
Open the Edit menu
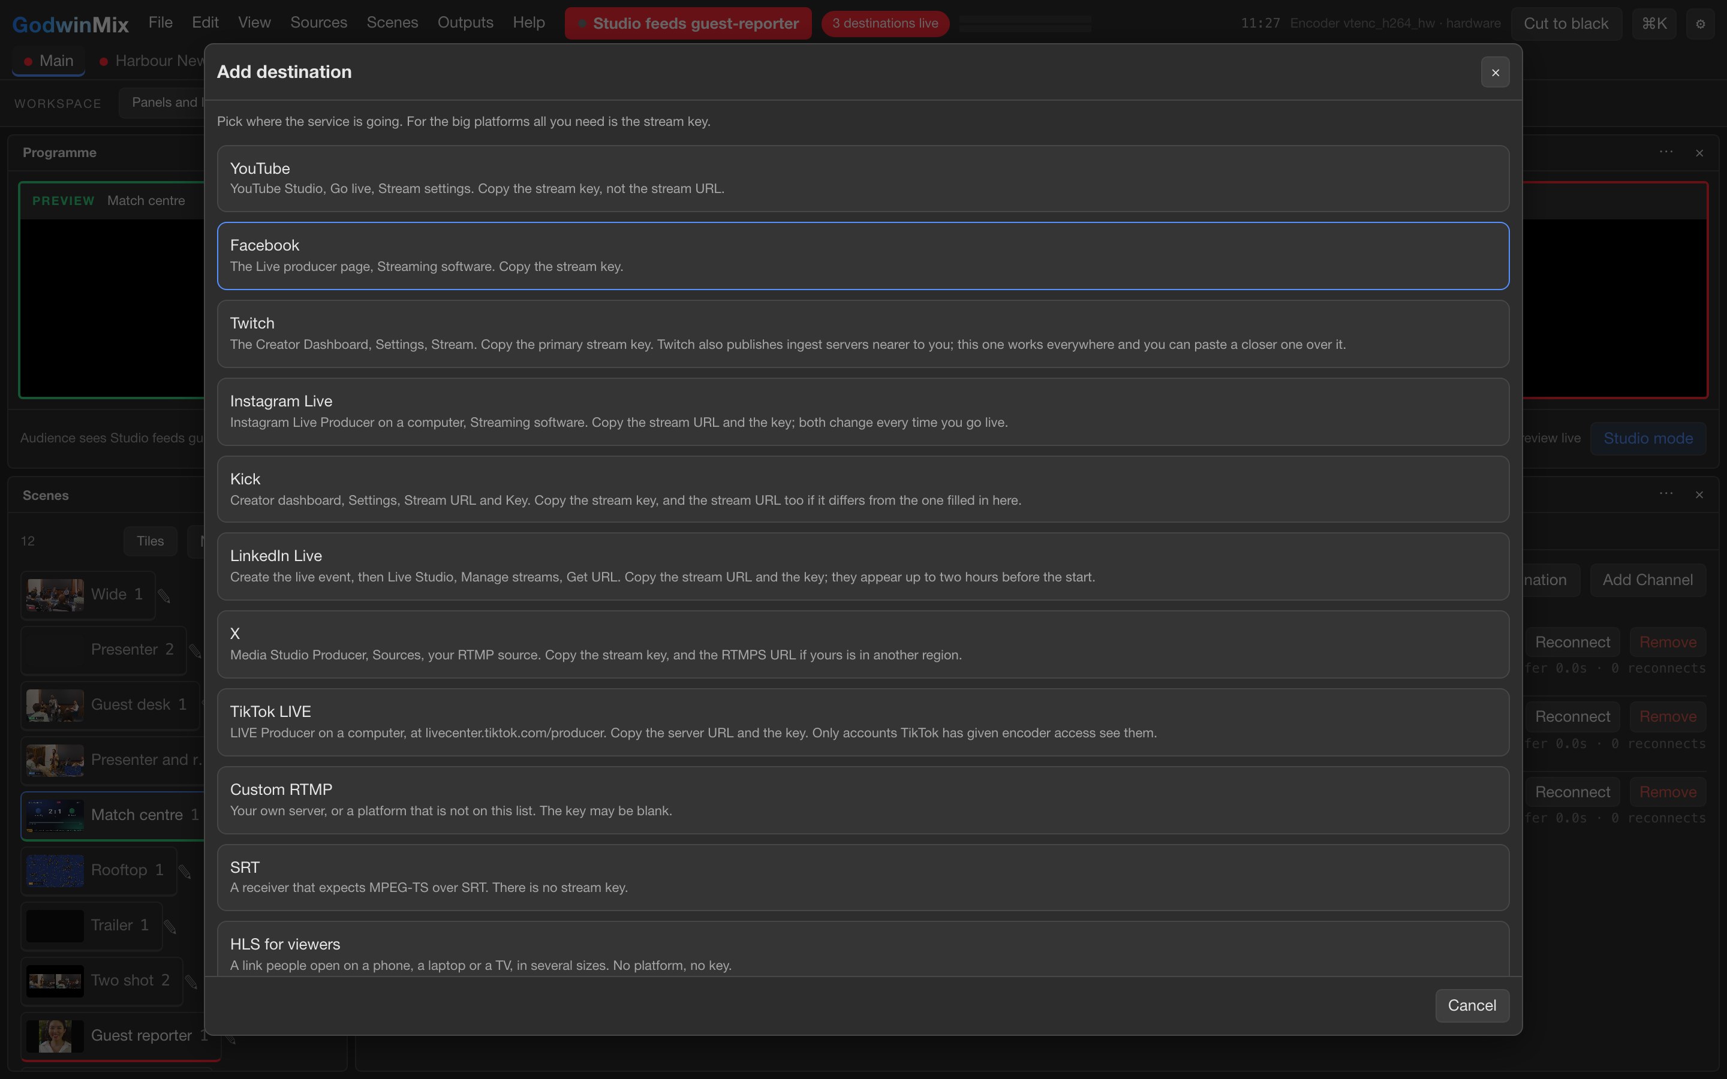click(205, 23)
